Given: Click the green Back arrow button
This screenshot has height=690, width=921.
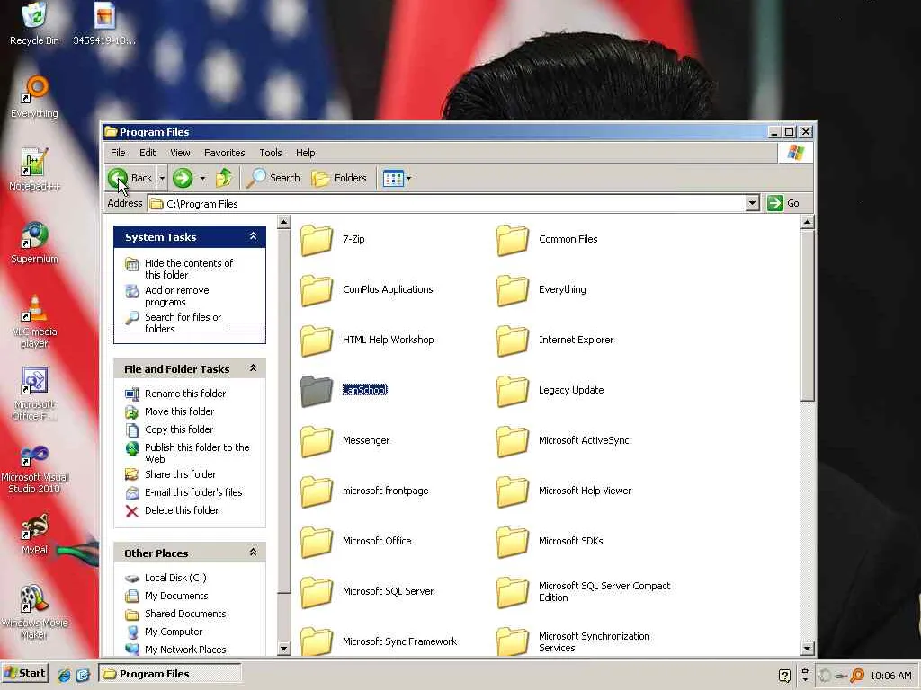Looking at the screenshot, I should [x=118, y=178].
